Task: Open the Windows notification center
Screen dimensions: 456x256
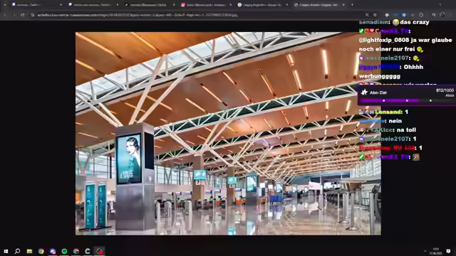Action: [x=448, y=251]
